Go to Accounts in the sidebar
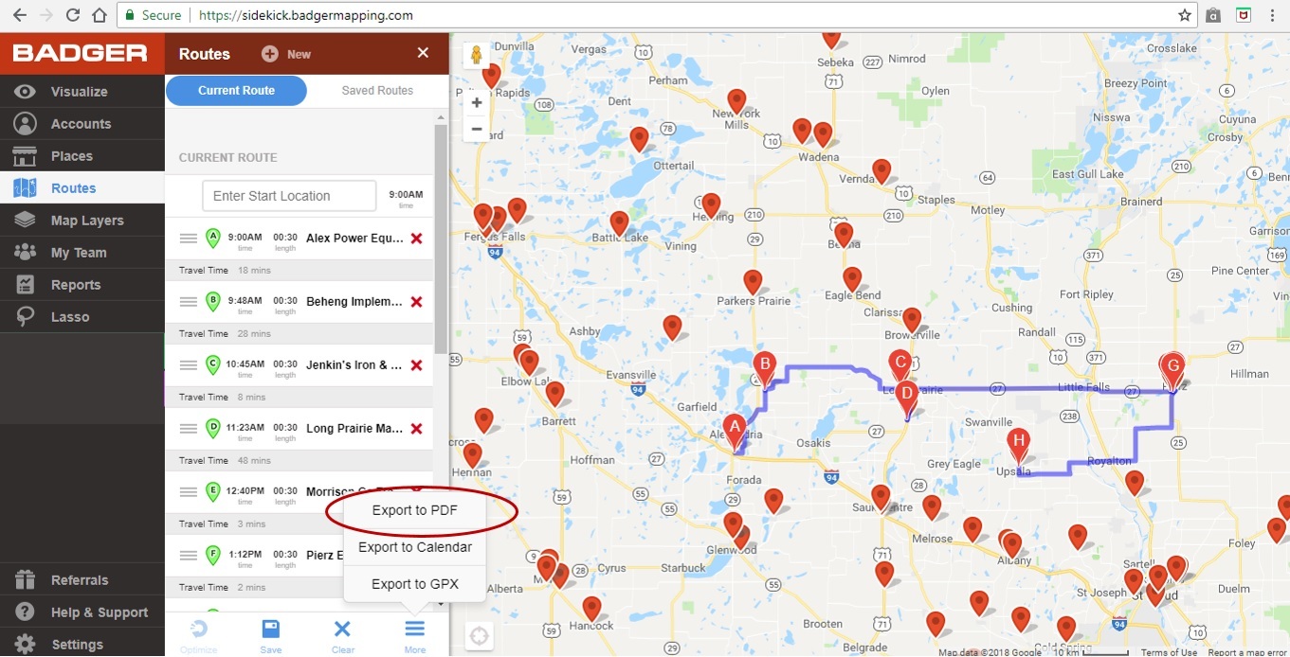The image size is (1290, 657). (82, 124)
